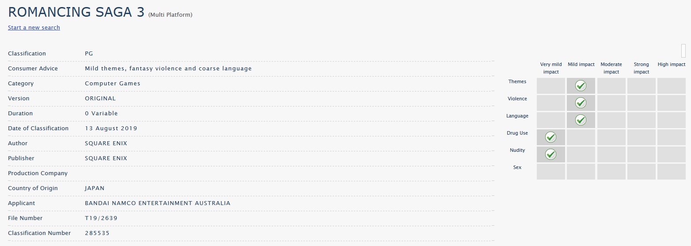Click the Very mild impact column header
This screenshot has height=246, width=691.
click(551, 68)
